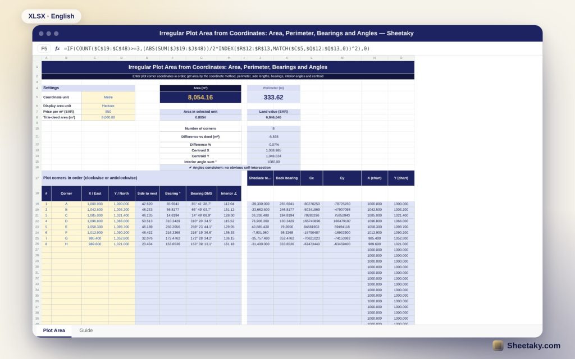This screenshot has width=575, height=359.
Task: Click back bearing value 333.6536
Action: (287, 244)
